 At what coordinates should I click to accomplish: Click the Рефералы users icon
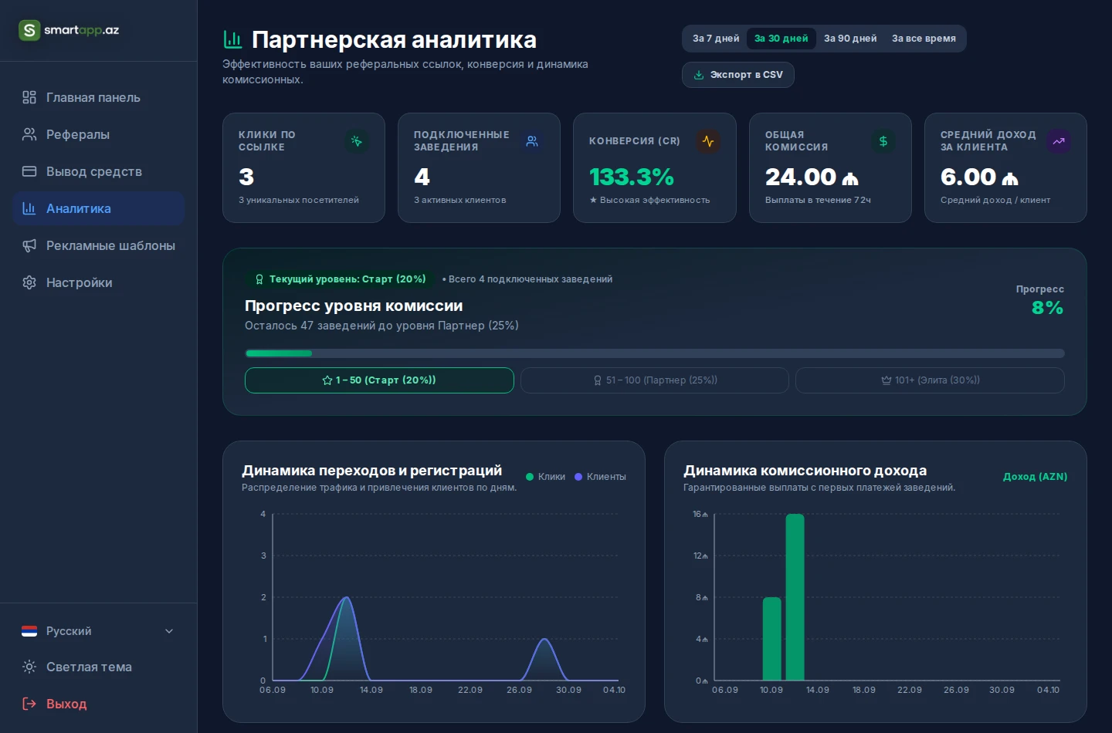29,134
